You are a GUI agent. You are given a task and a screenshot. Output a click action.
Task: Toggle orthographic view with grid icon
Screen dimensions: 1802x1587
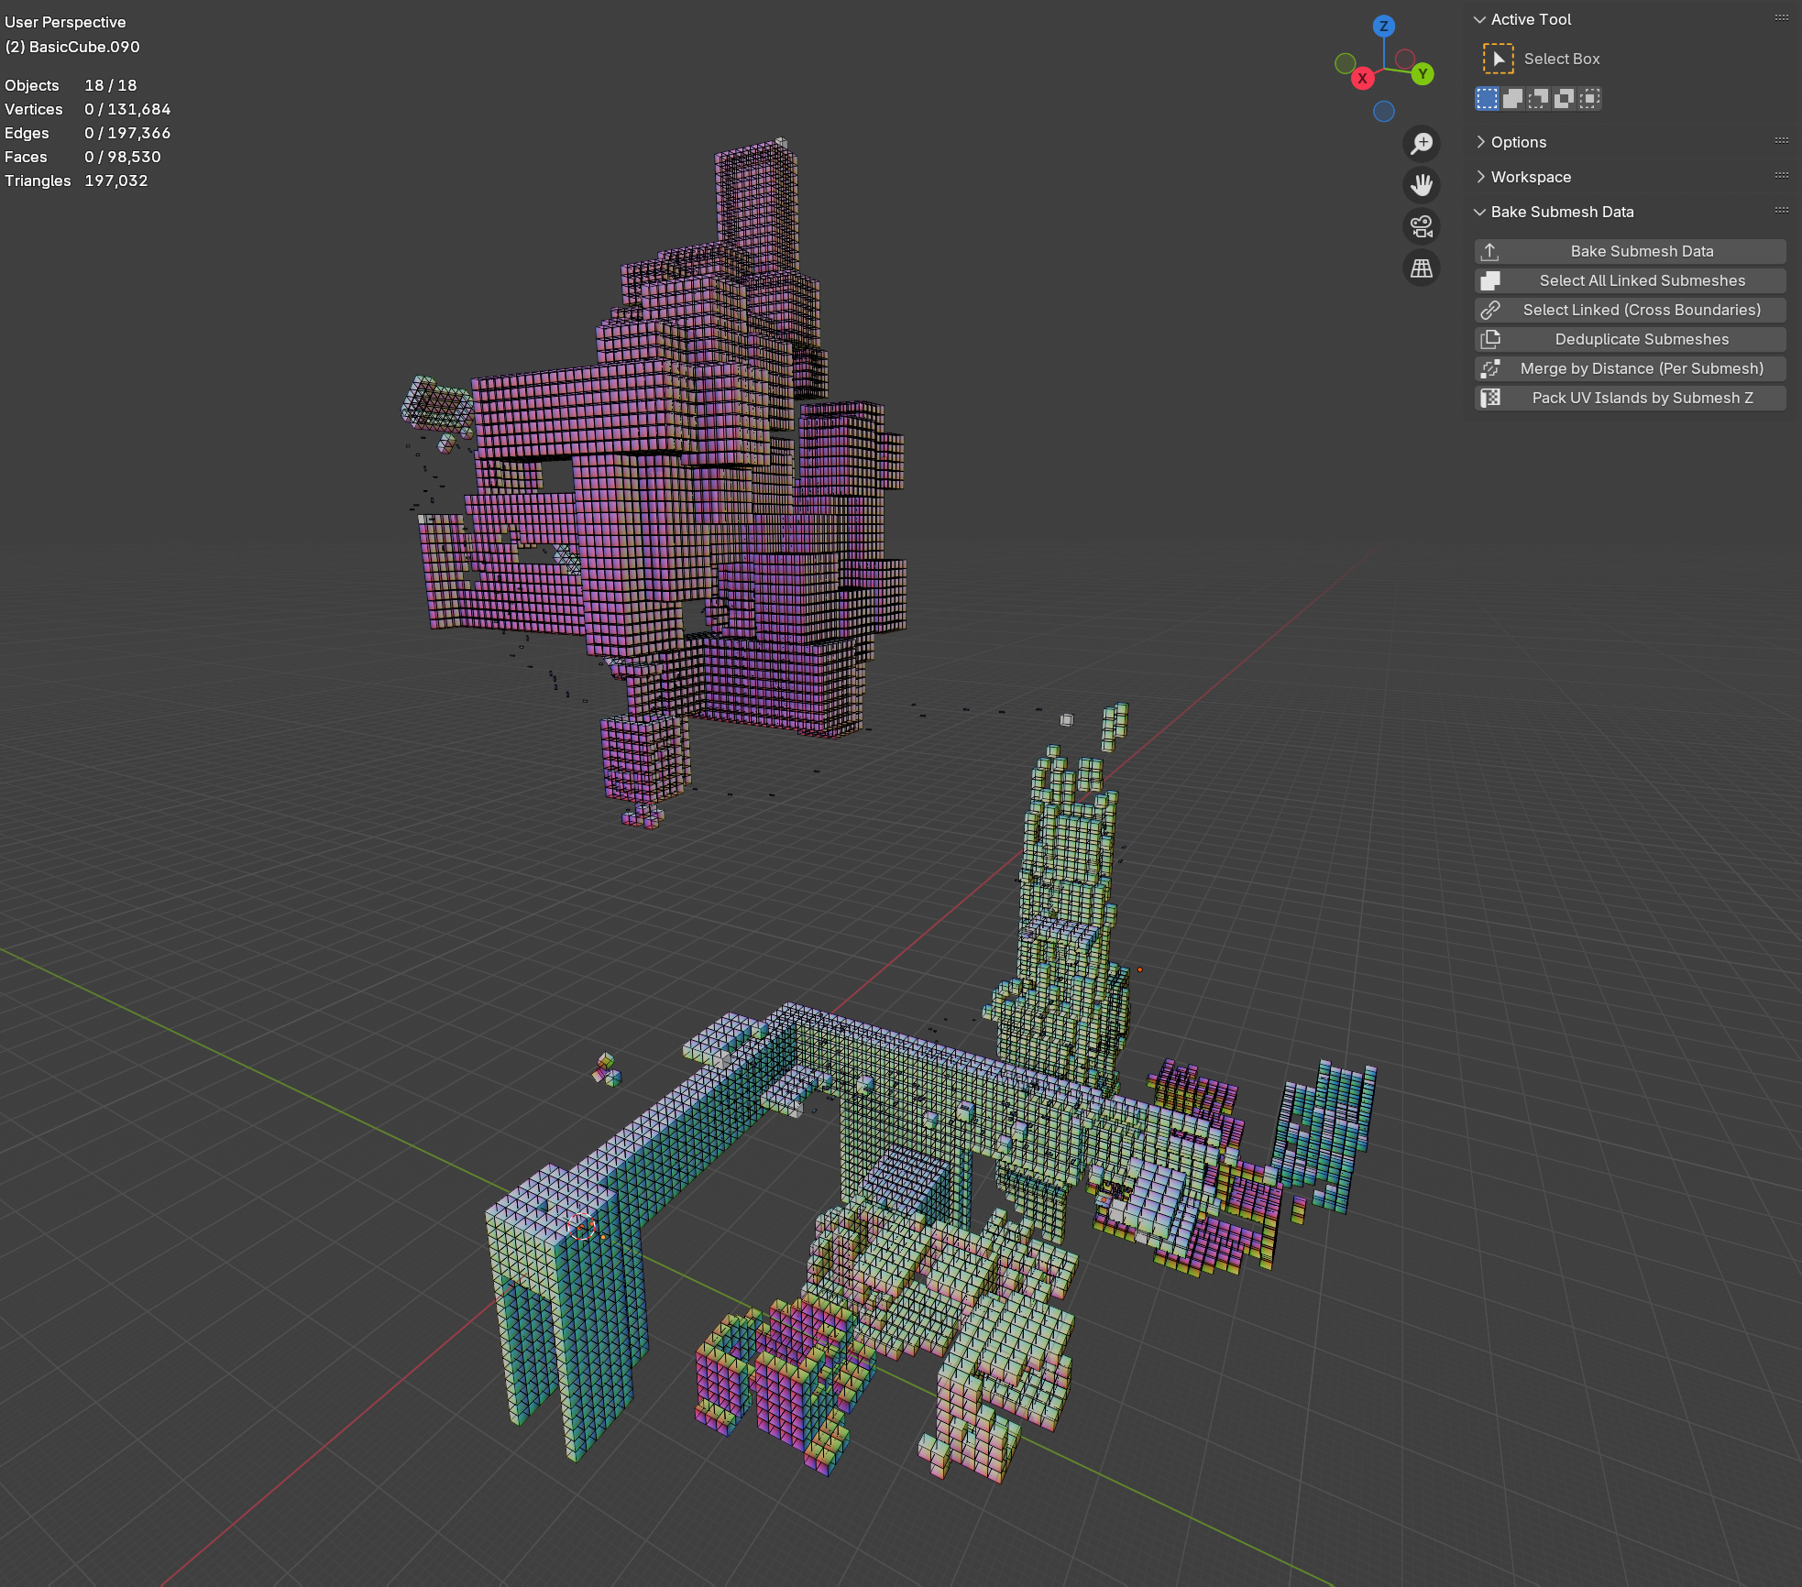pyautogui.click(x=1422, y=268)
